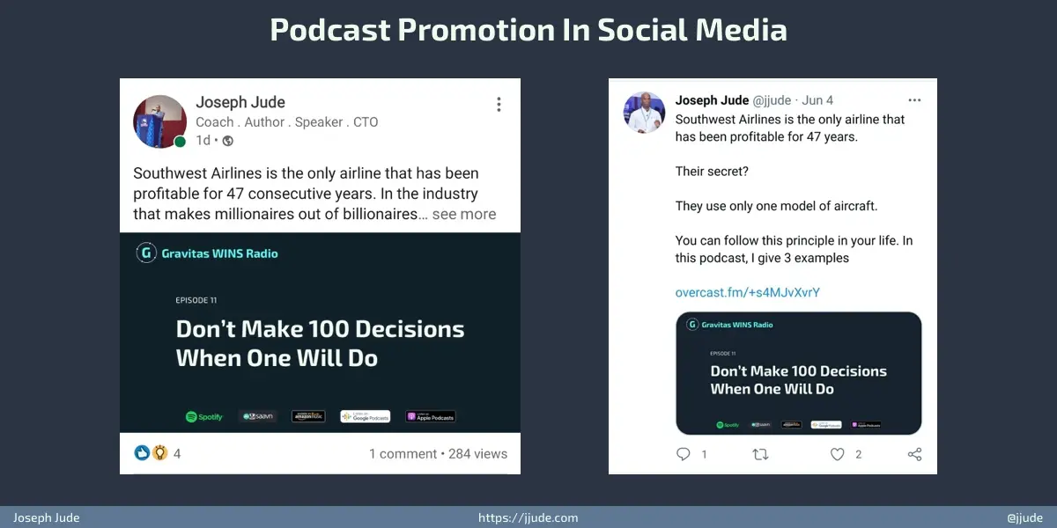Expand LinkedIn post text with see more
The height and width of the screenshot is (528, 1057).
coord(463,214)
